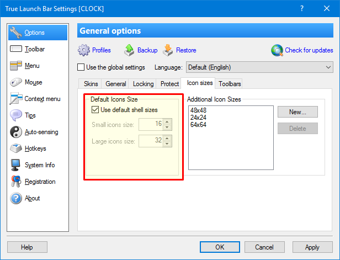Increase Large icons size spinner up arrow

coord(167,138)
